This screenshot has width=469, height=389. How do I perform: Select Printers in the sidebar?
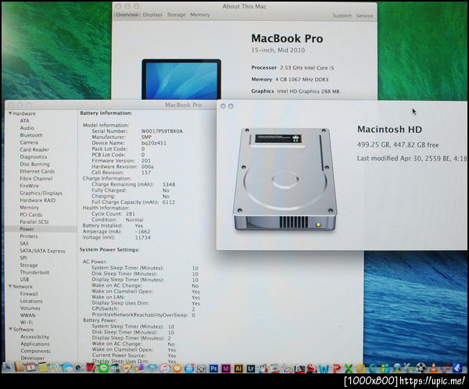click(29, 236)
